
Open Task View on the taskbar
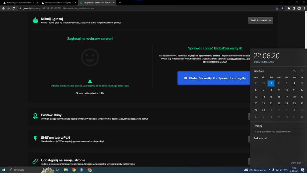tap(58, 170)
